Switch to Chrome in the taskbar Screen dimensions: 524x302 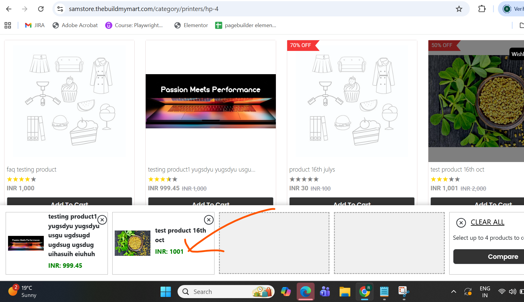(364, 292)
